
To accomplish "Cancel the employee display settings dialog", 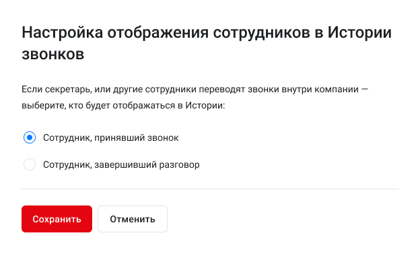I will coord(133,219).
